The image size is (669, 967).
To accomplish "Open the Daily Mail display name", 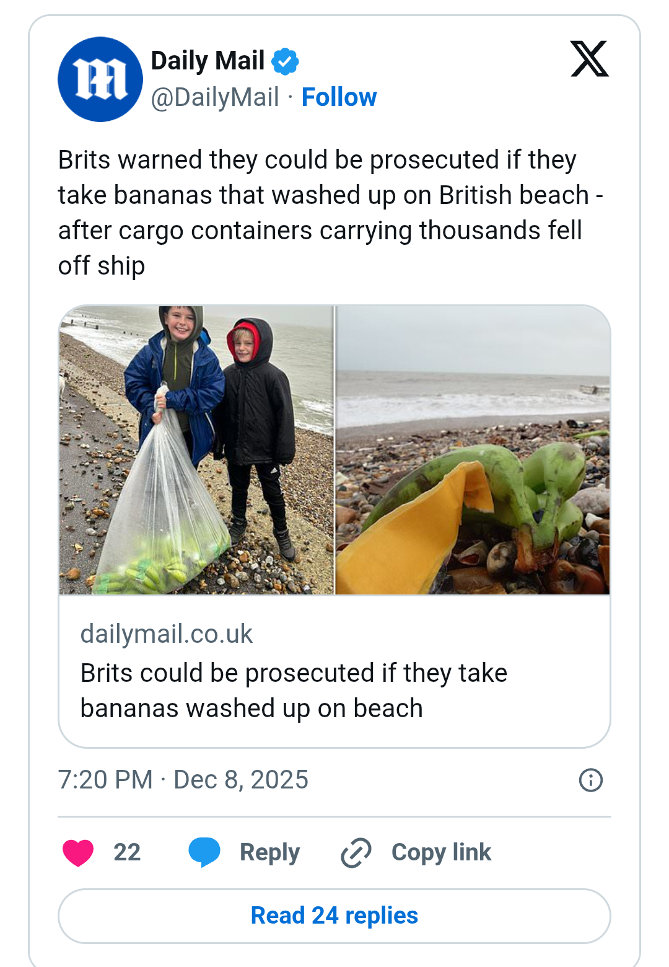I will tap(208, 61).
